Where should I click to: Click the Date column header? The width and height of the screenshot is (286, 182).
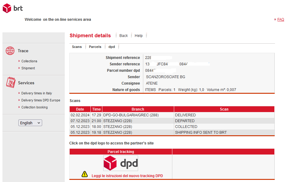point(80,109)
